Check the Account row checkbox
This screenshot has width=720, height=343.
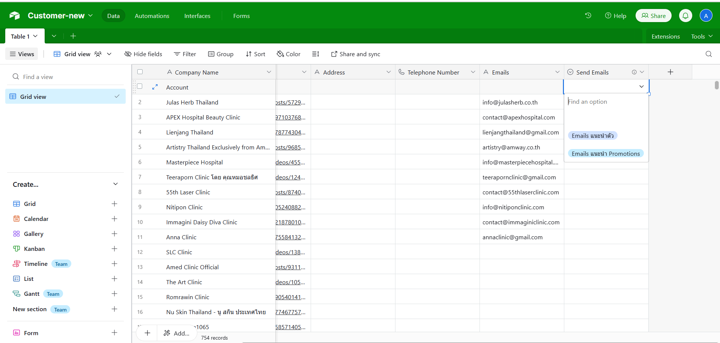pyautogui.click(x=140, y=86)
